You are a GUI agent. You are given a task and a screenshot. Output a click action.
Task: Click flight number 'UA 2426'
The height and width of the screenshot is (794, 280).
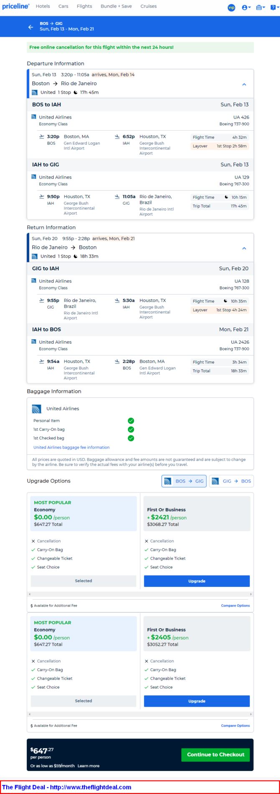(240, 342)
